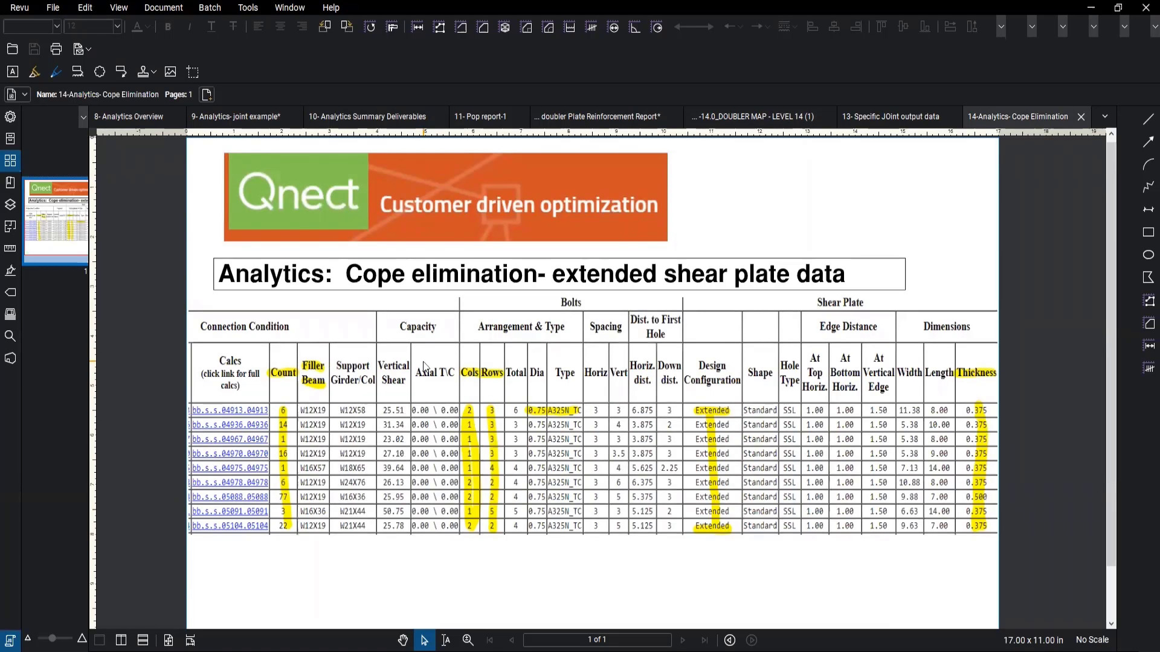The height and width of the screenshot is (652, 1160).
Task: Open the Search panel magnifier icon
Action: point(10,336)
